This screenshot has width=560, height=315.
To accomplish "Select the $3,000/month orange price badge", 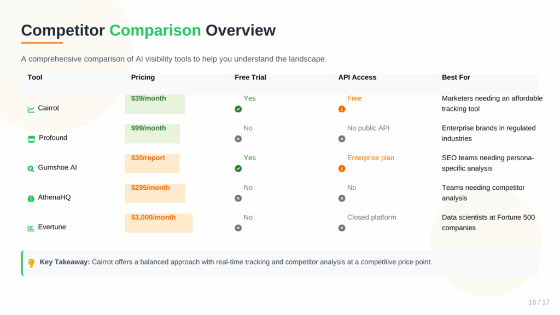I will pyautogui.click(x=159, y=223).
